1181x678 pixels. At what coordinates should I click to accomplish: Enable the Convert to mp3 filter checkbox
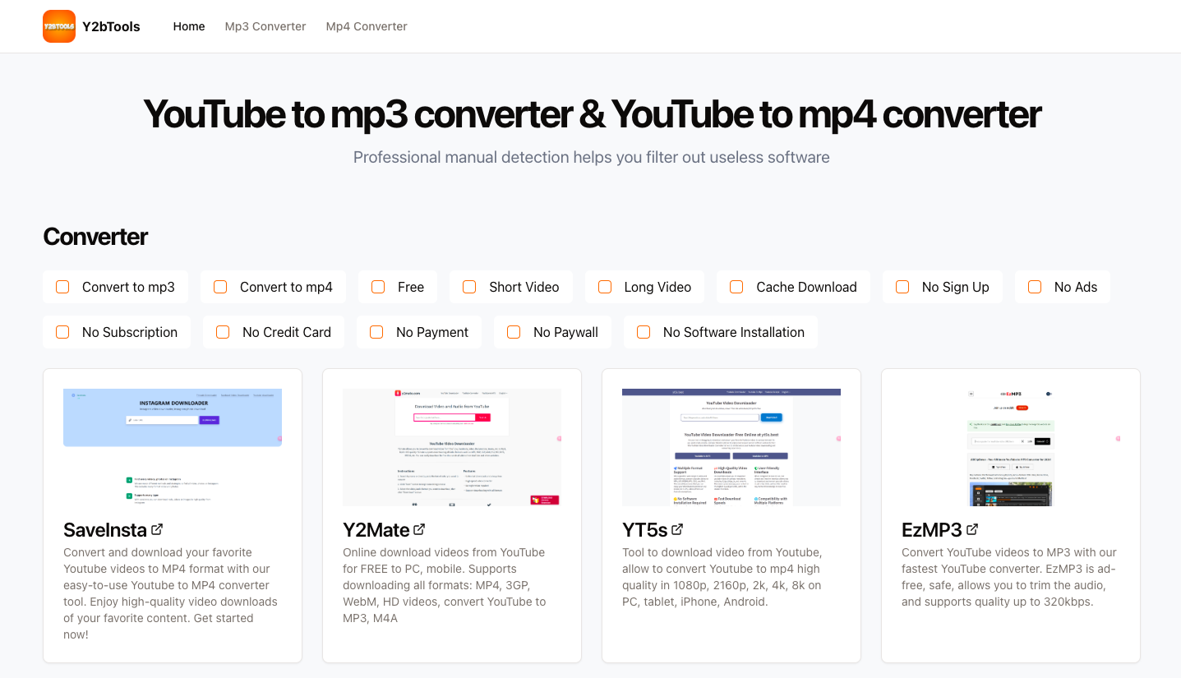click(x=62, y=287)
